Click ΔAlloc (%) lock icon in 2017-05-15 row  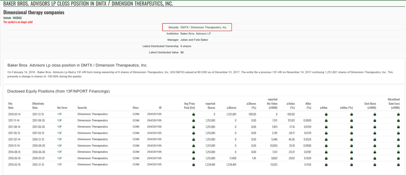[x=352, y=133]
